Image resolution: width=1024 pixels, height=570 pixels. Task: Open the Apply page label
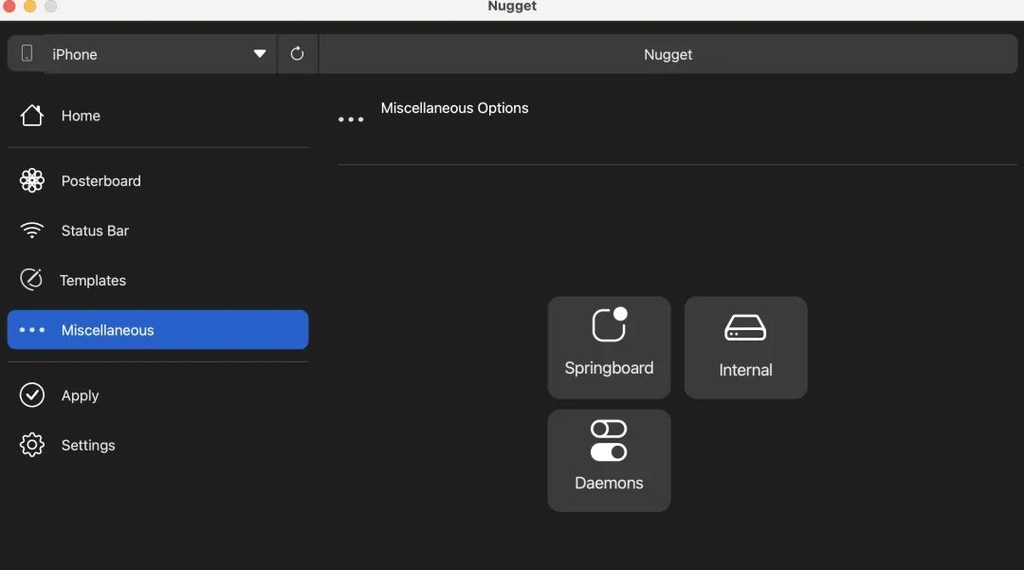(81, 395)
